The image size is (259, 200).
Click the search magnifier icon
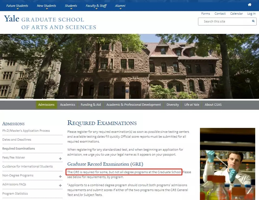click(253, 21)
